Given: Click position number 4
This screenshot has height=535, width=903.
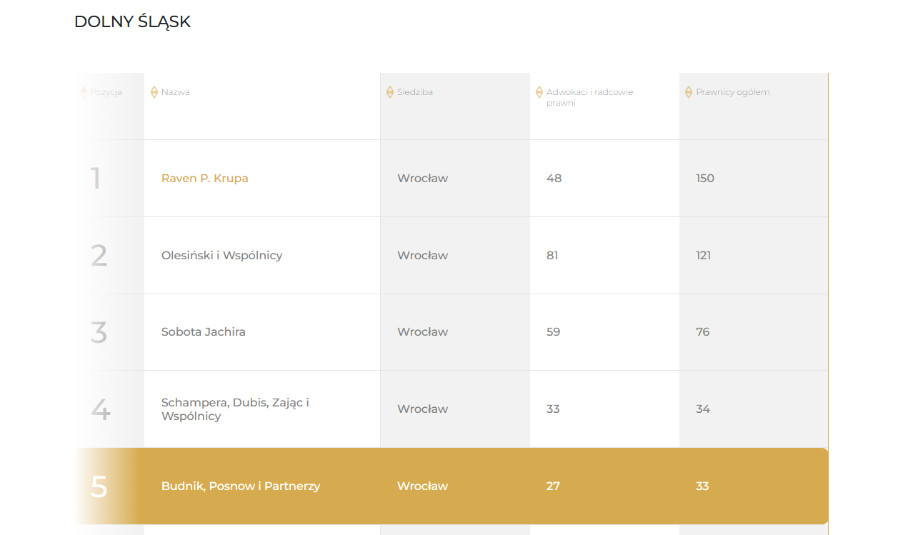Looking at the screenshot, I should pos(101,409).
